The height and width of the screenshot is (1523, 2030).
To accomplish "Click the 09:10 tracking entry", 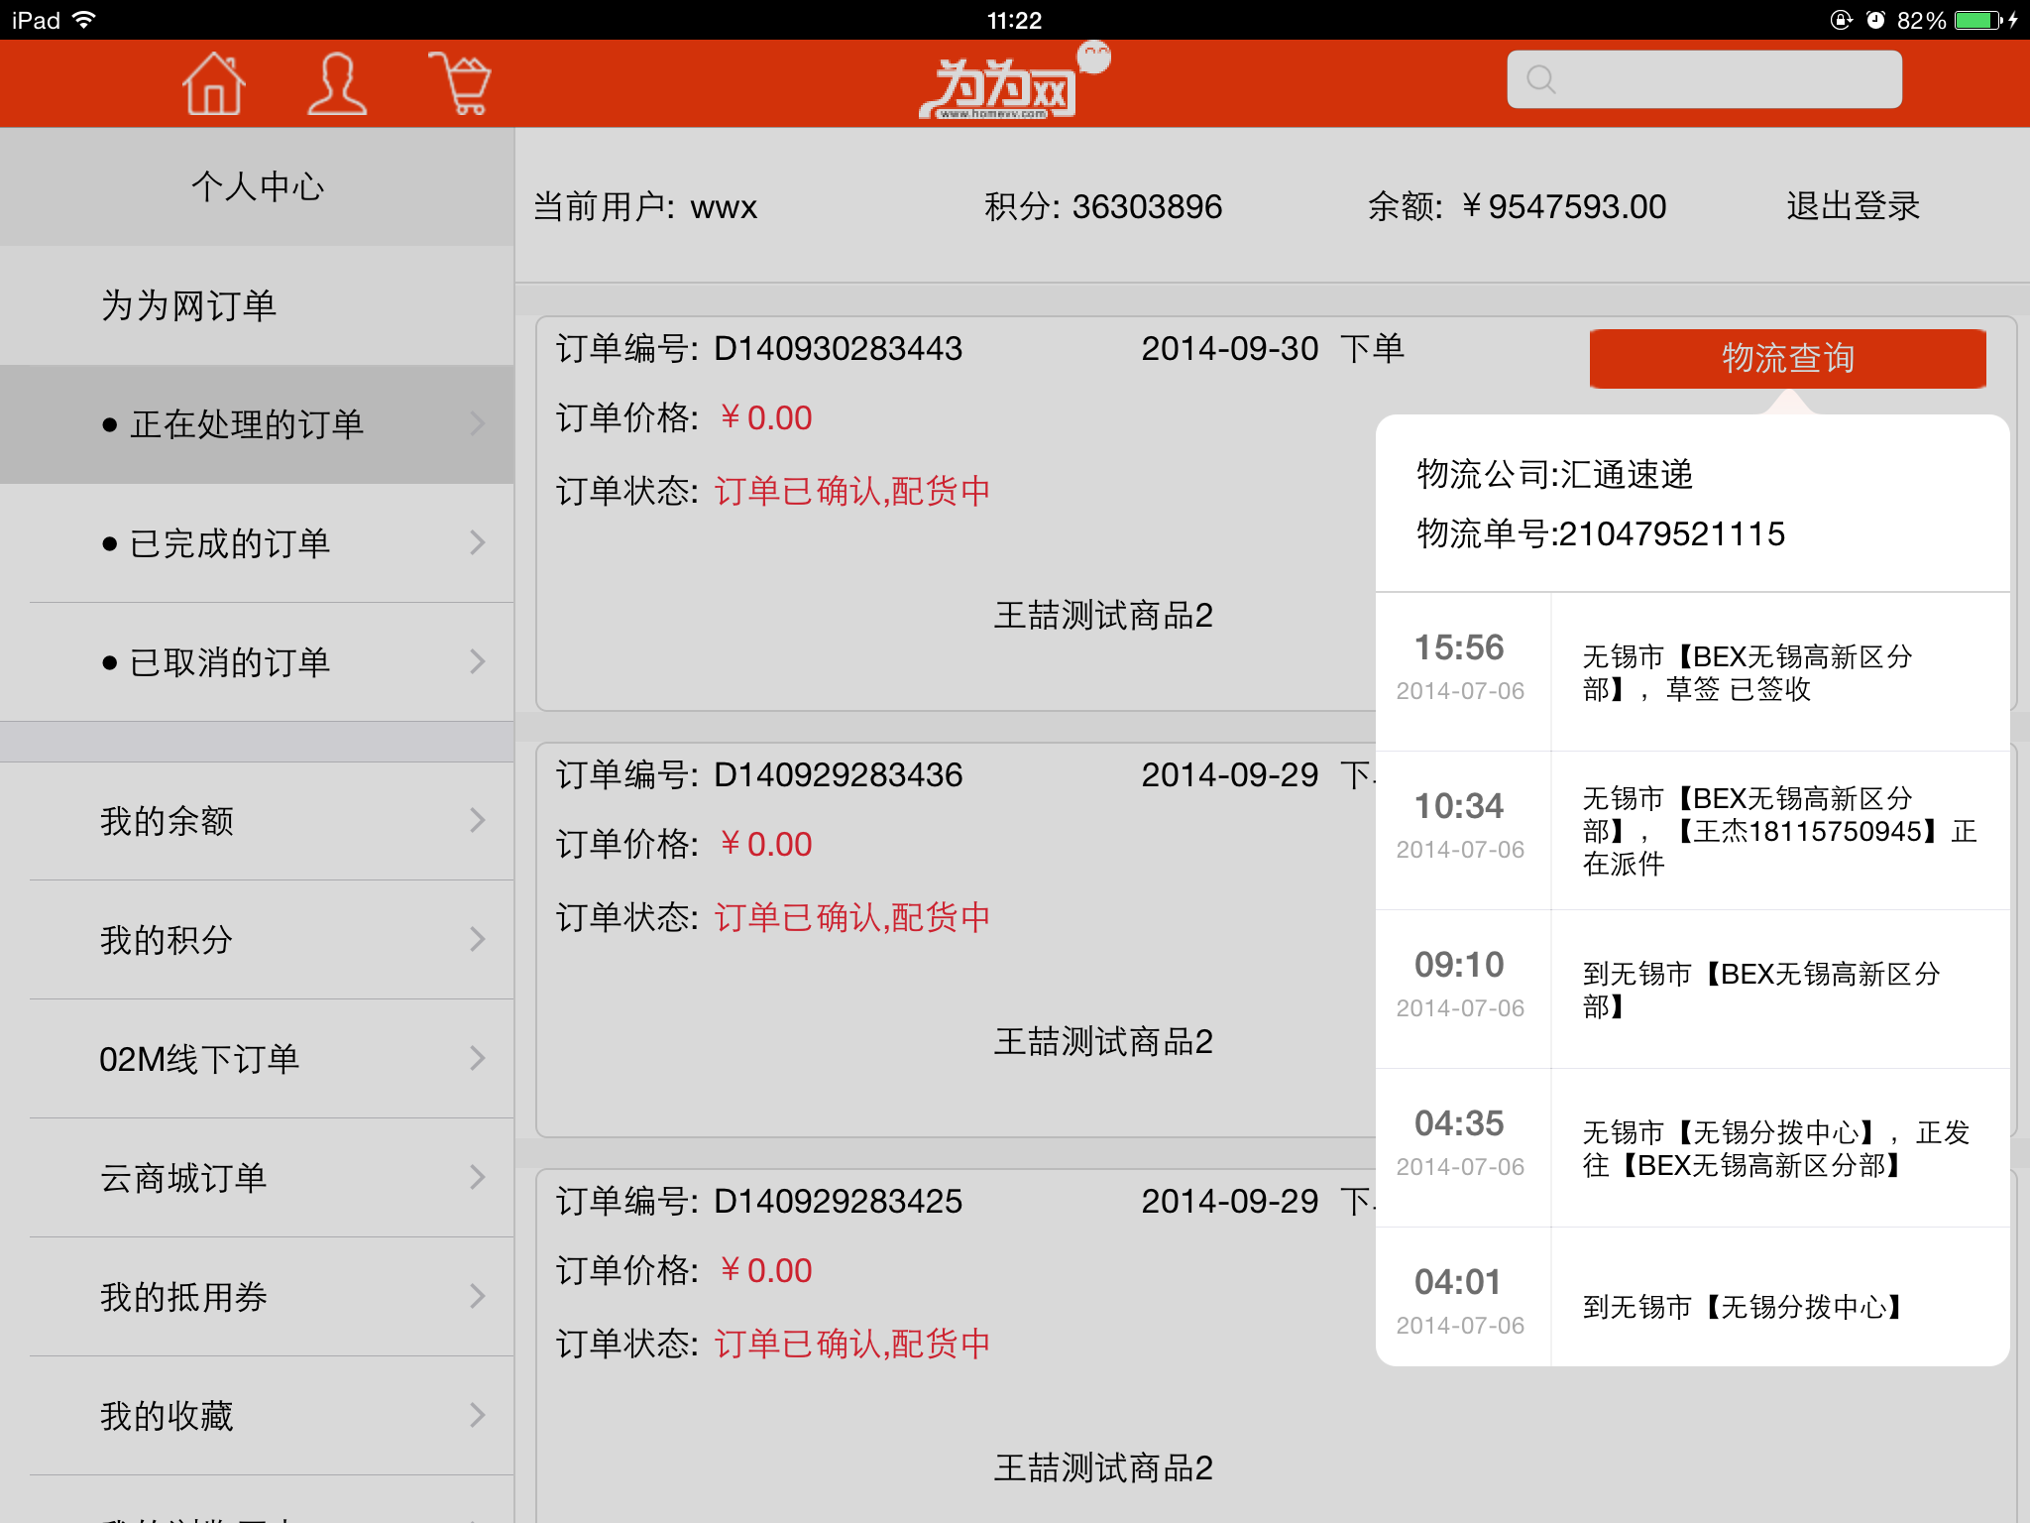I will tap(1692, 990).
